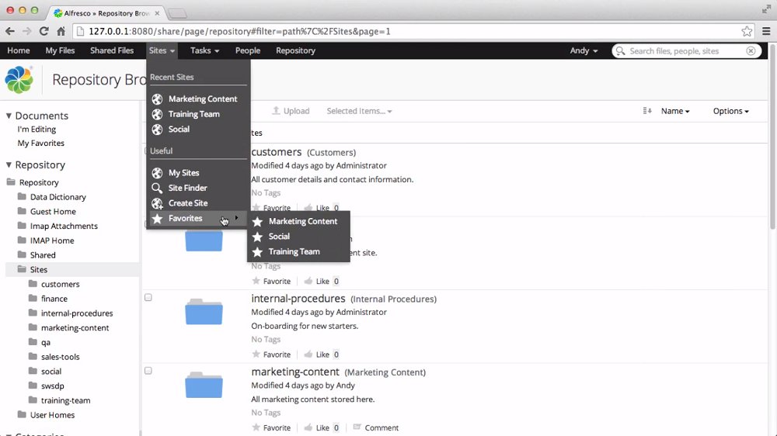Check the marketing-content row checkbox
The width and height of the screenshot is (777, 436).
[148, 371]
